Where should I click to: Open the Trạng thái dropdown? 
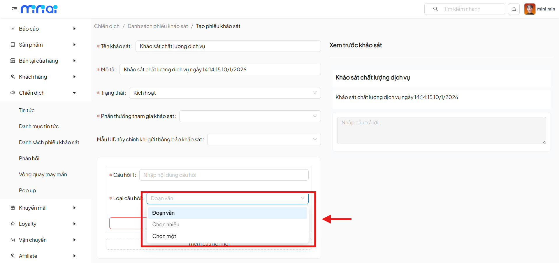[x=225, y=93]
